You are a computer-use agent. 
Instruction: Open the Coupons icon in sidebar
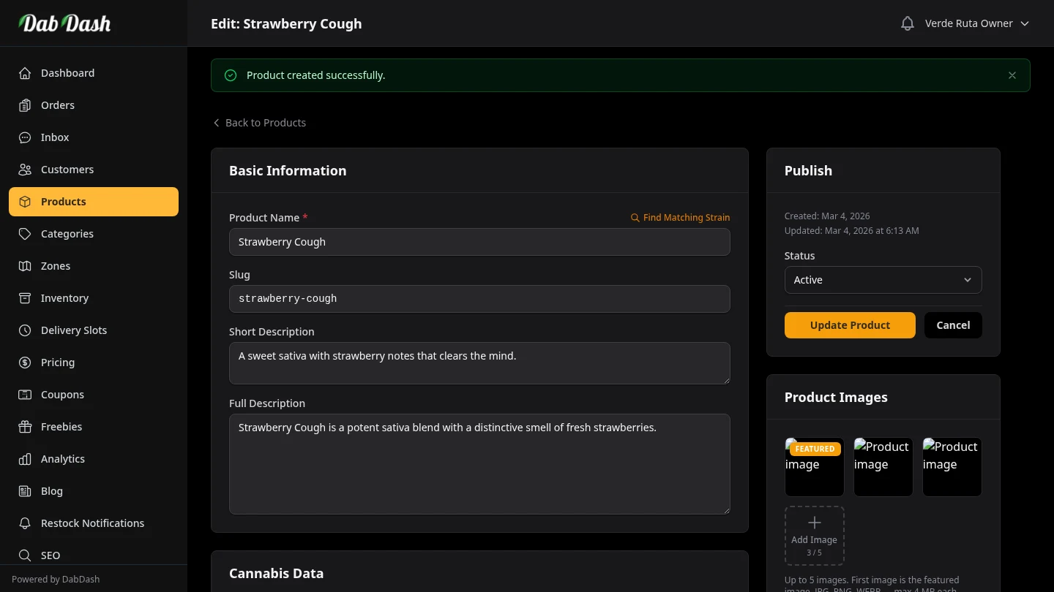tap(25, 395)
